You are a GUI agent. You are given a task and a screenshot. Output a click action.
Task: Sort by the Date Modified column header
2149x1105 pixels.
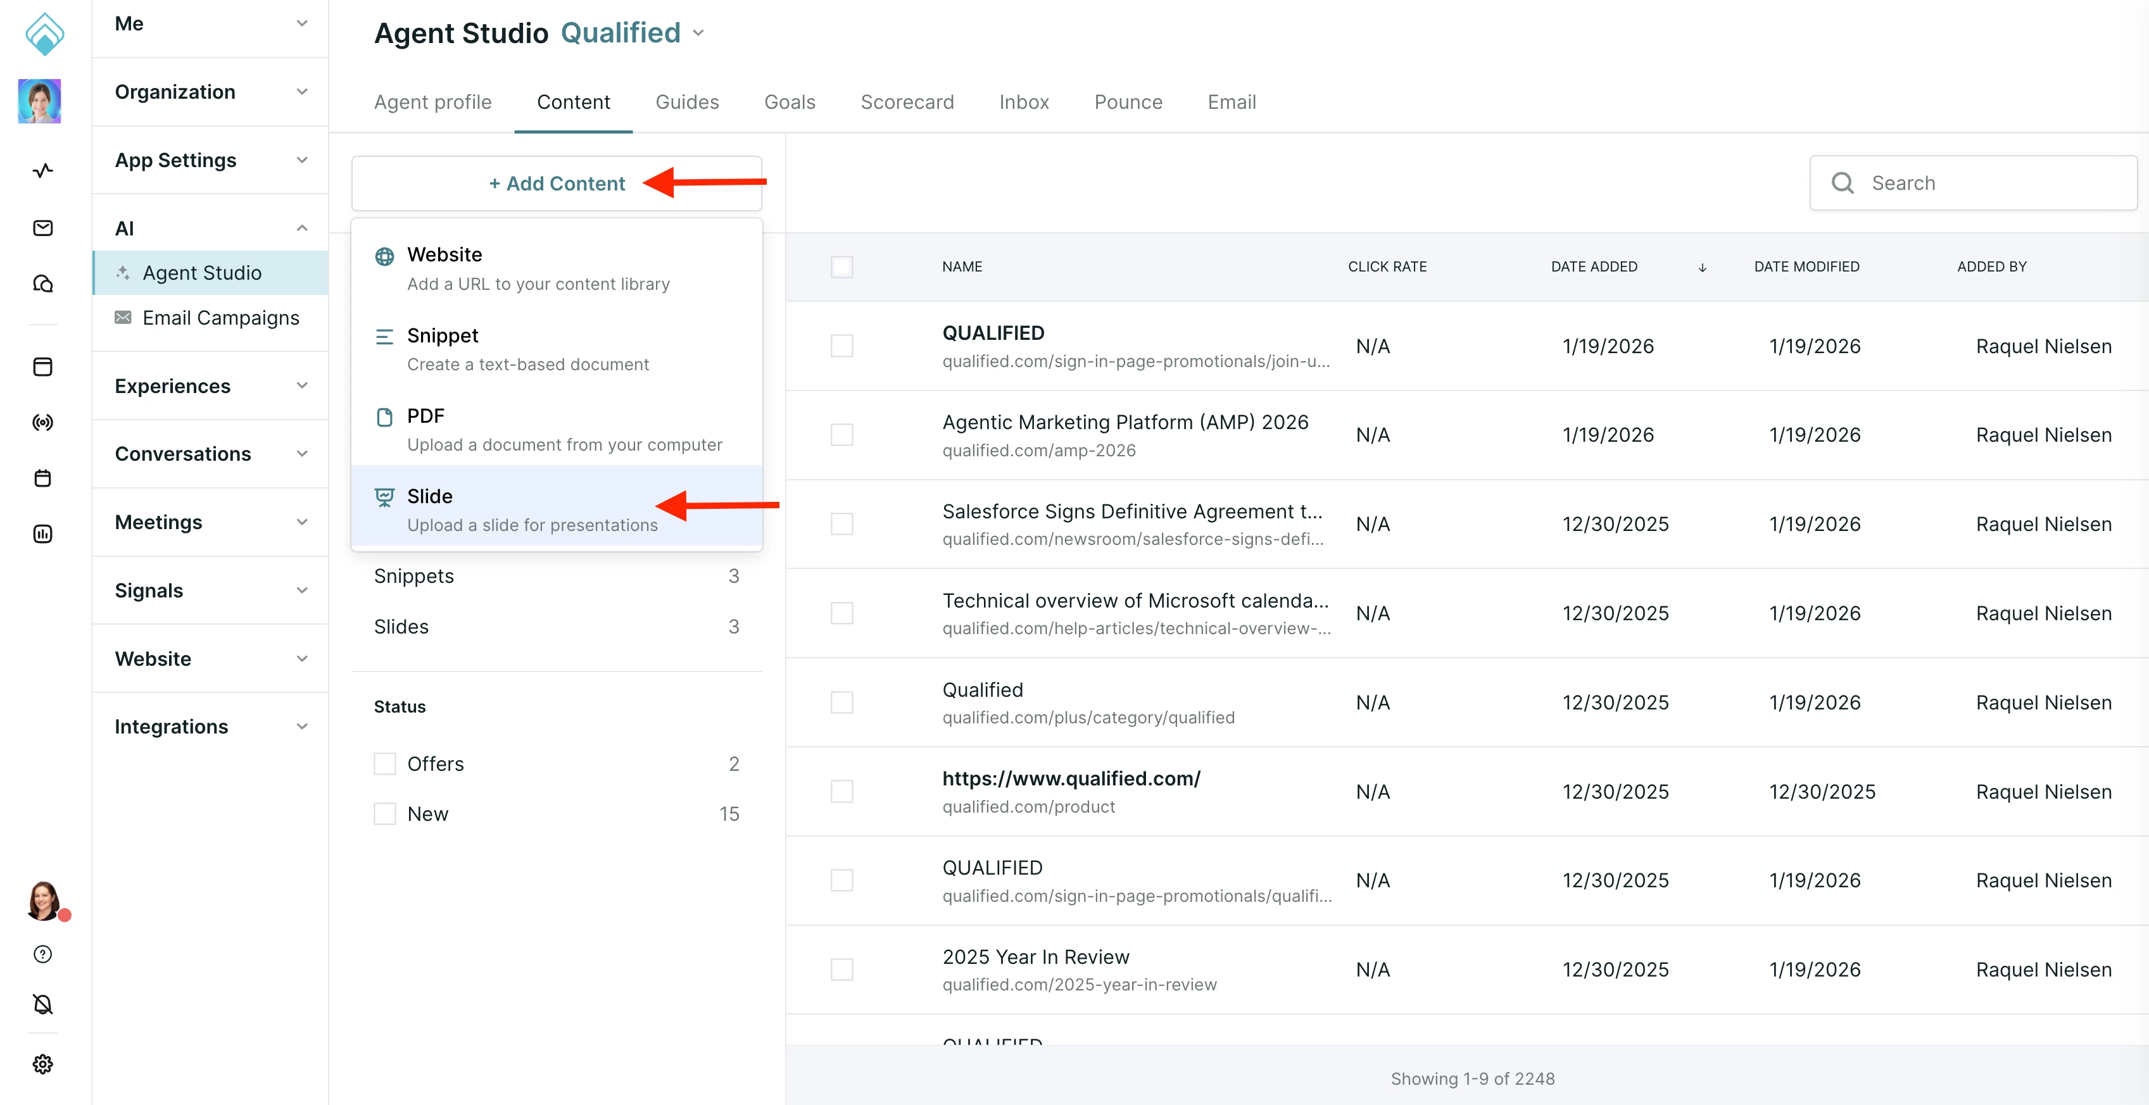tap(1806, 267)
